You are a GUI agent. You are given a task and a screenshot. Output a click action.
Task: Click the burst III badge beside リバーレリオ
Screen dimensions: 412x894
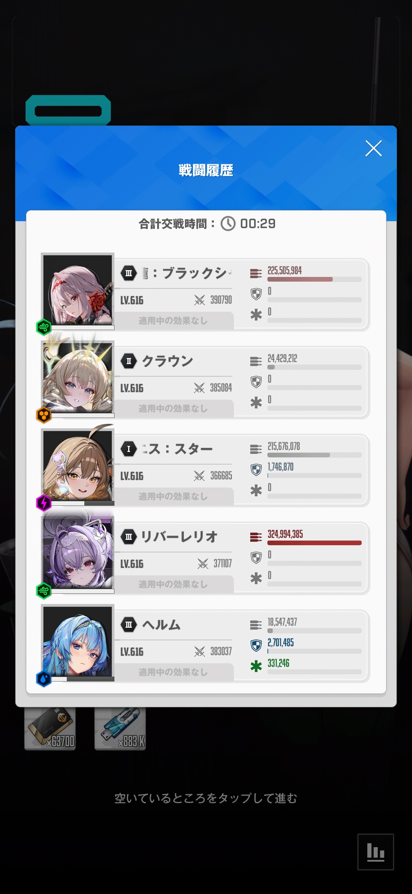[129, 537]
